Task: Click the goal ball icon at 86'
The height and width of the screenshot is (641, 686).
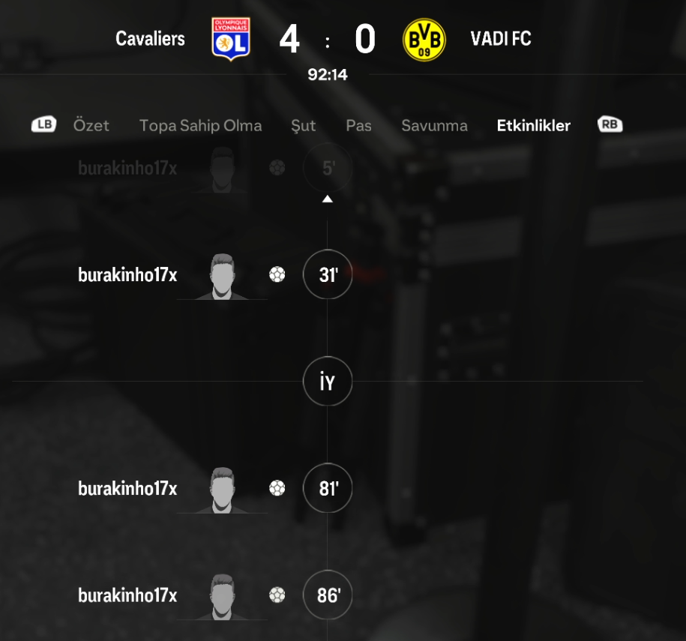Action: pos(277,595)
